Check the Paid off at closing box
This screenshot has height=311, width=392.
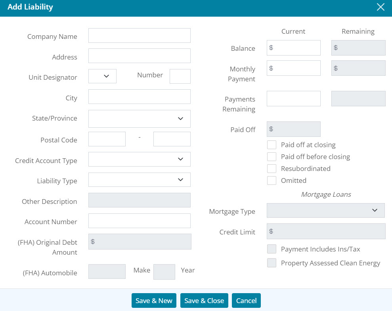click(x=272, y=145)
